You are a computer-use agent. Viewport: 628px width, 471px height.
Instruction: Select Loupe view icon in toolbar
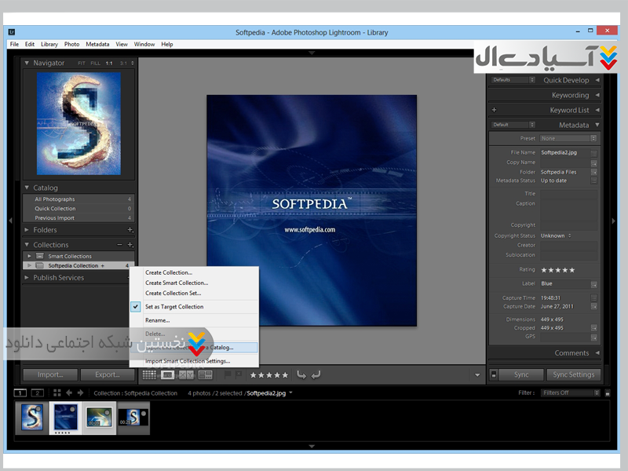[x=168, y=375]
